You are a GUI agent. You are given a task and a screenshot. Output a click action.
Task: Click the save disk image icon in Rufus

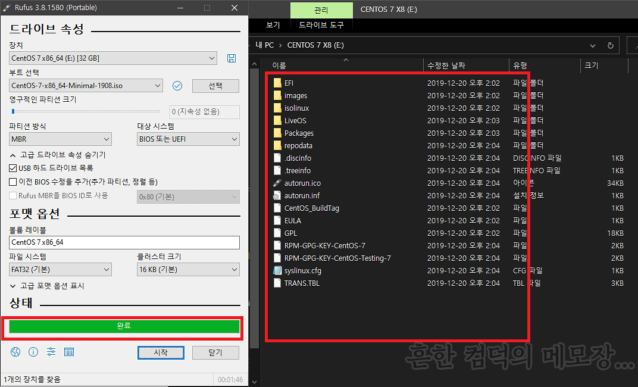click(232, 58)
